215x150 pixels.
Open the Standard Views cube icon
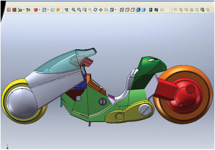point(112,10)
